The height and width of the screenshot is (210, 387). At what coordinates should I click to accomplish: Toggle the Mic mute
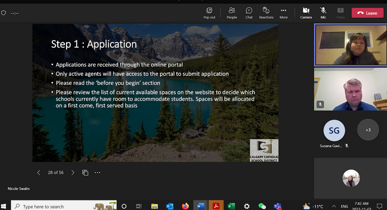323,13
